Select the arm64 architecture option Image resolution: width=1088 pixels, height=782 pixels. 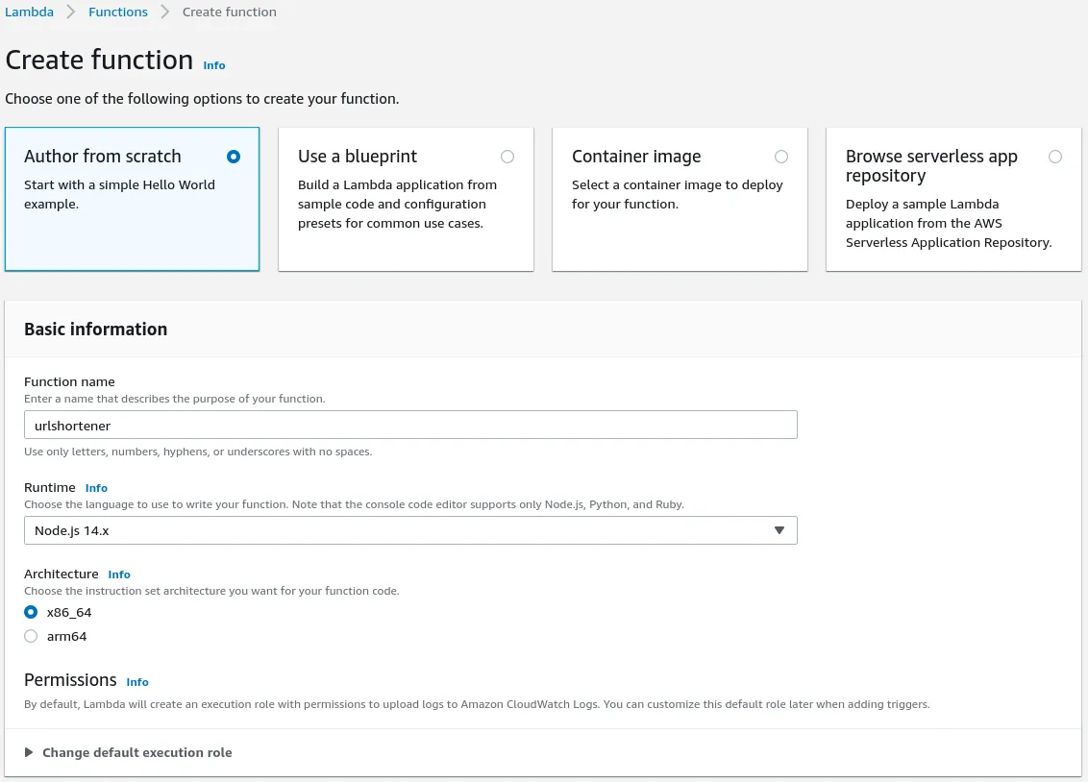31,636
